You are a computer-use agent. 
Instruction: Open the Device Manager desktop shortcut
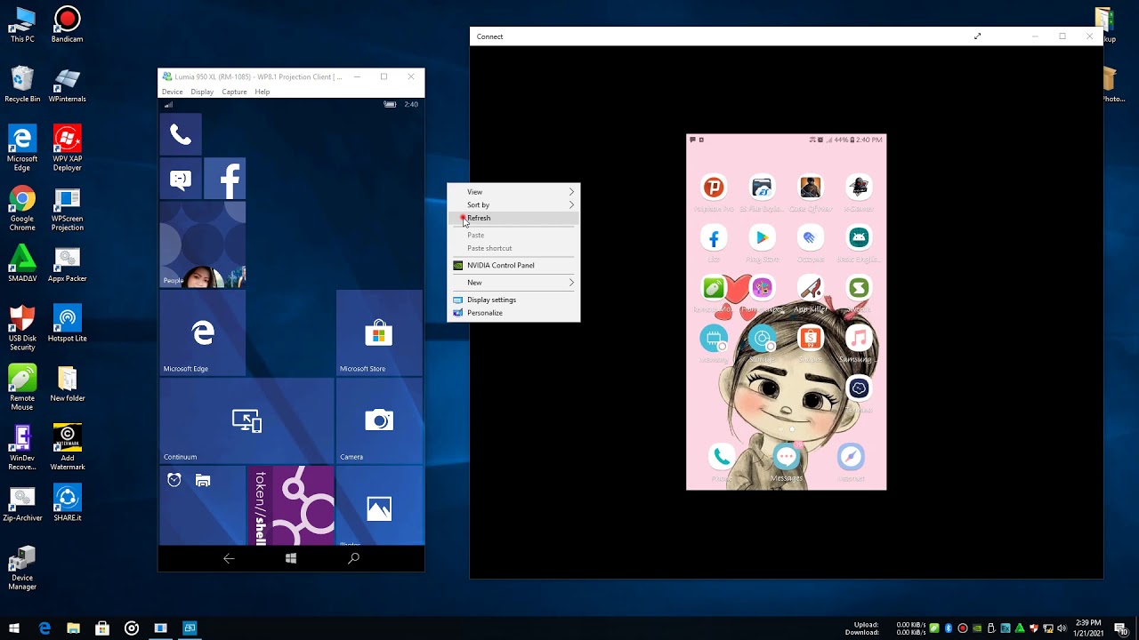[x=22, y=568]
